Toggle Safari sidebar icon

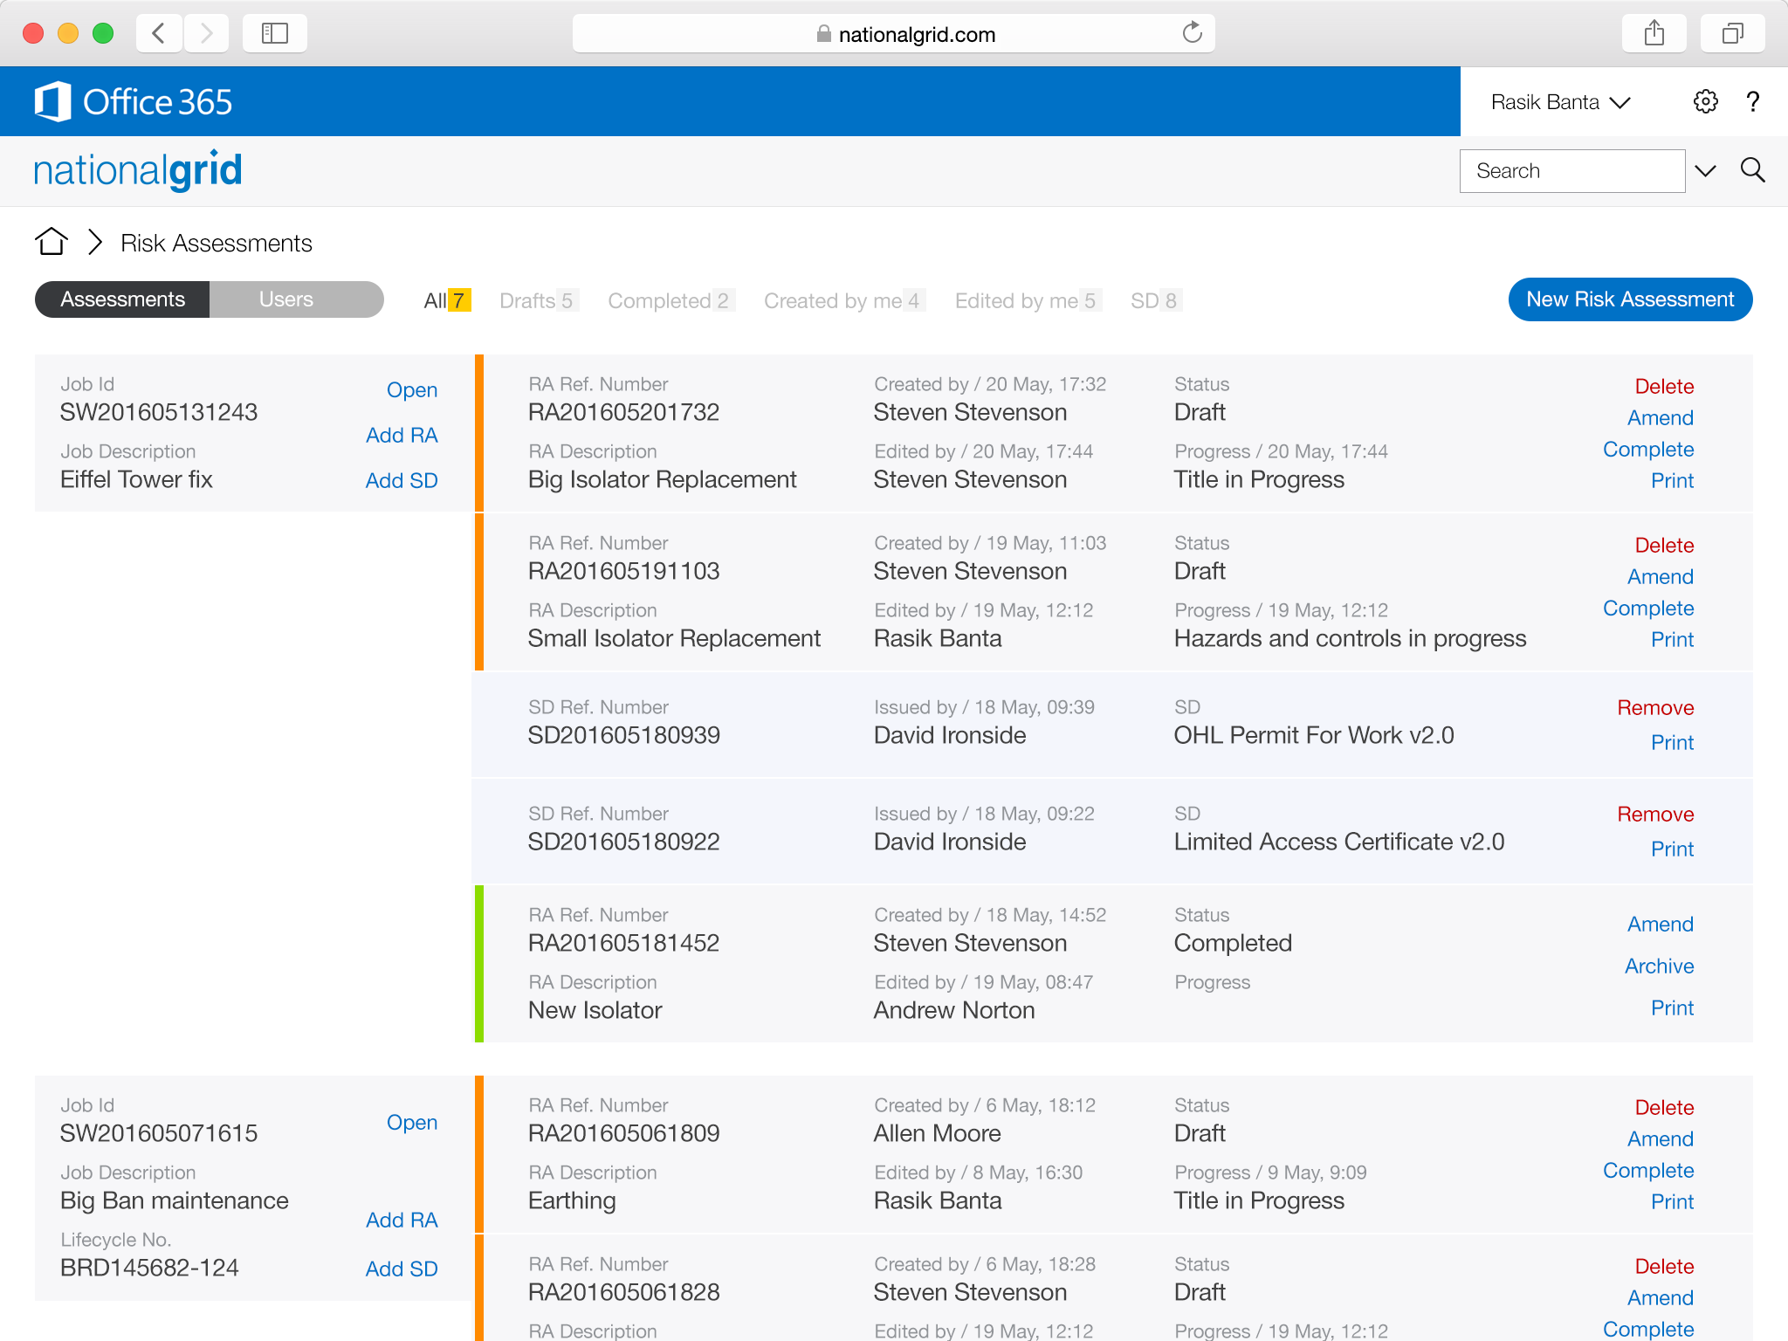click(275, 34)
